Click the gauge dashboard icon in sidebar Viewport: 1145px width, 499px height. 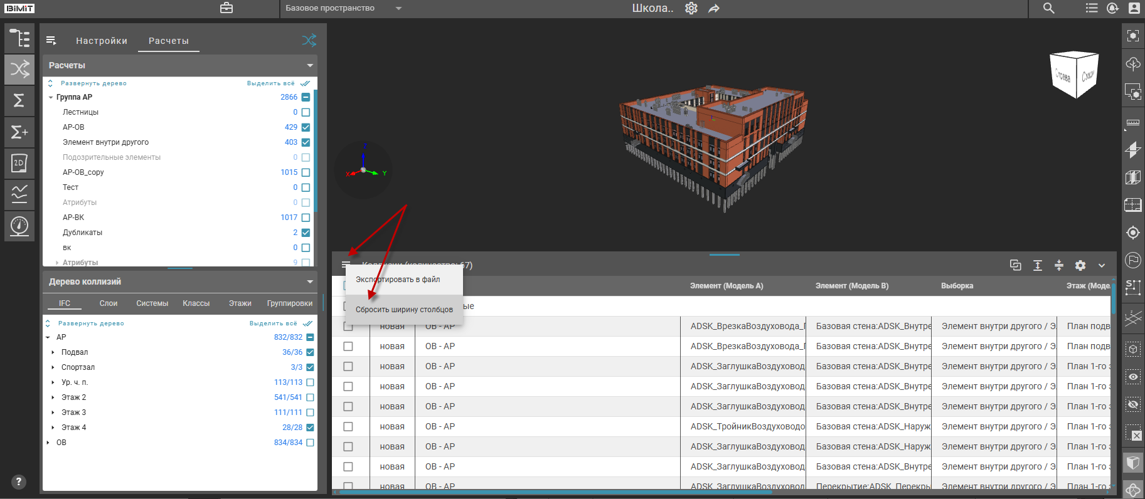click(x=19, y=226)
